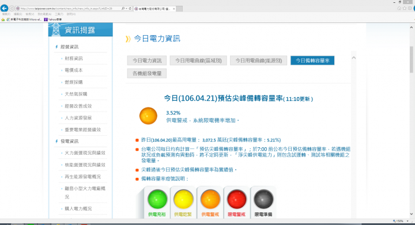The image size is (415, 225).
Task: Open a new browser tab
Action: 179,9
